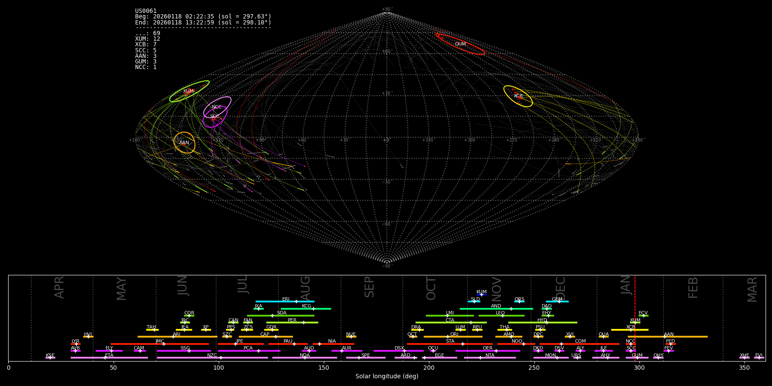Click the MON shower label in timeline
This screenshot has height=386, width=772.
[x=551, y=355]
